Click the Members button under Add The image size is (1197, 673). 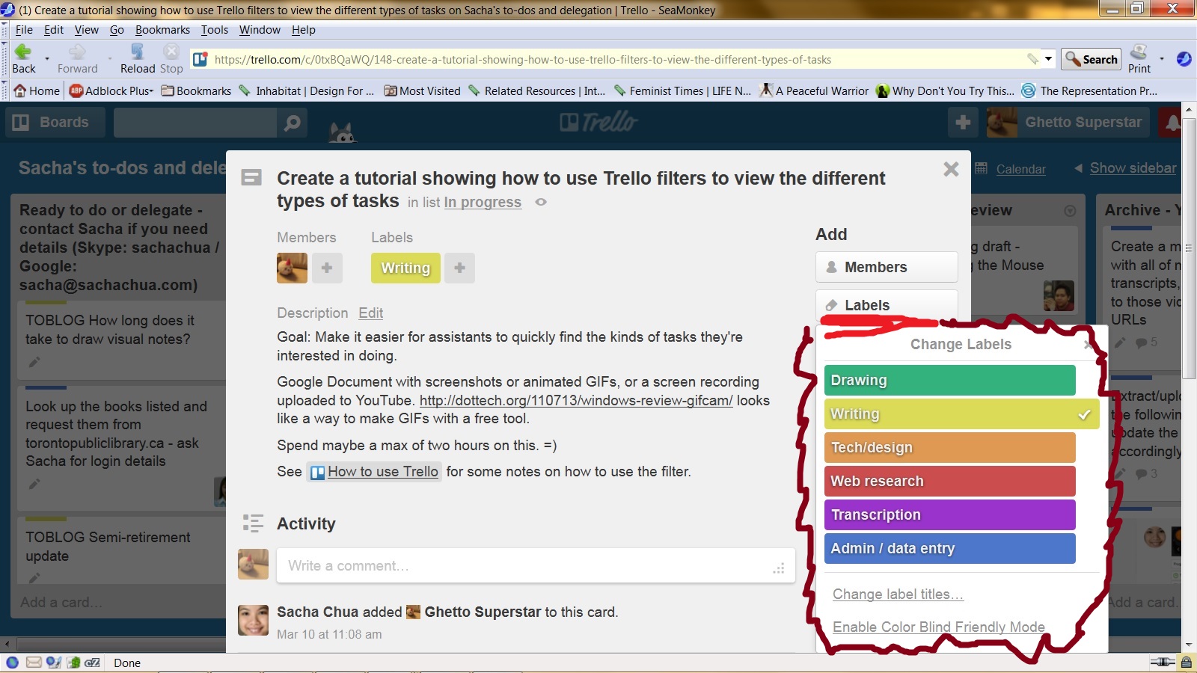pos(887,267)
